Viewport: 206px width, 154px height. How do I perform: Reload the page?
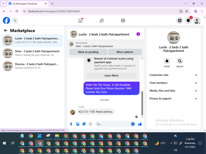tap(17, 11)
